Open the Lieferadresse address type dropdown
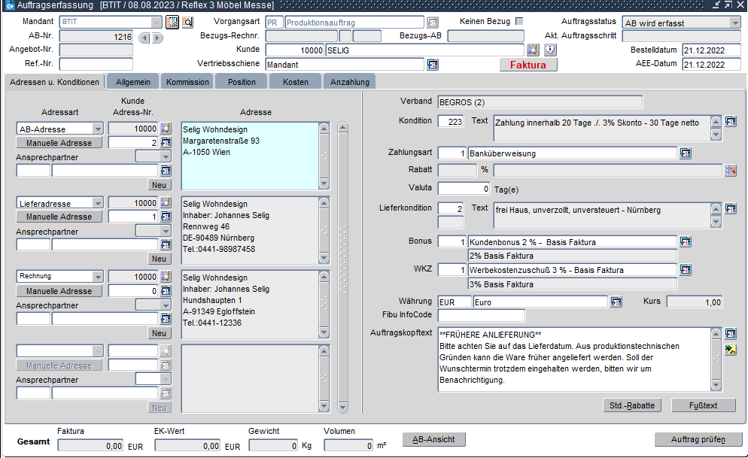 [x=97, y=202]
